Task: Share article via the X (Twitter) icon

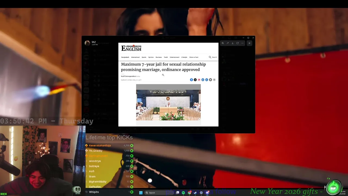Action: point(195,80)
